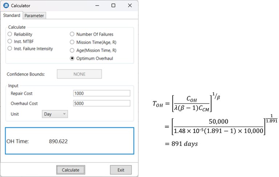Viewport: 279px width, 177px height.
Task: Close the Calculator window
Action: coord(130,5)
